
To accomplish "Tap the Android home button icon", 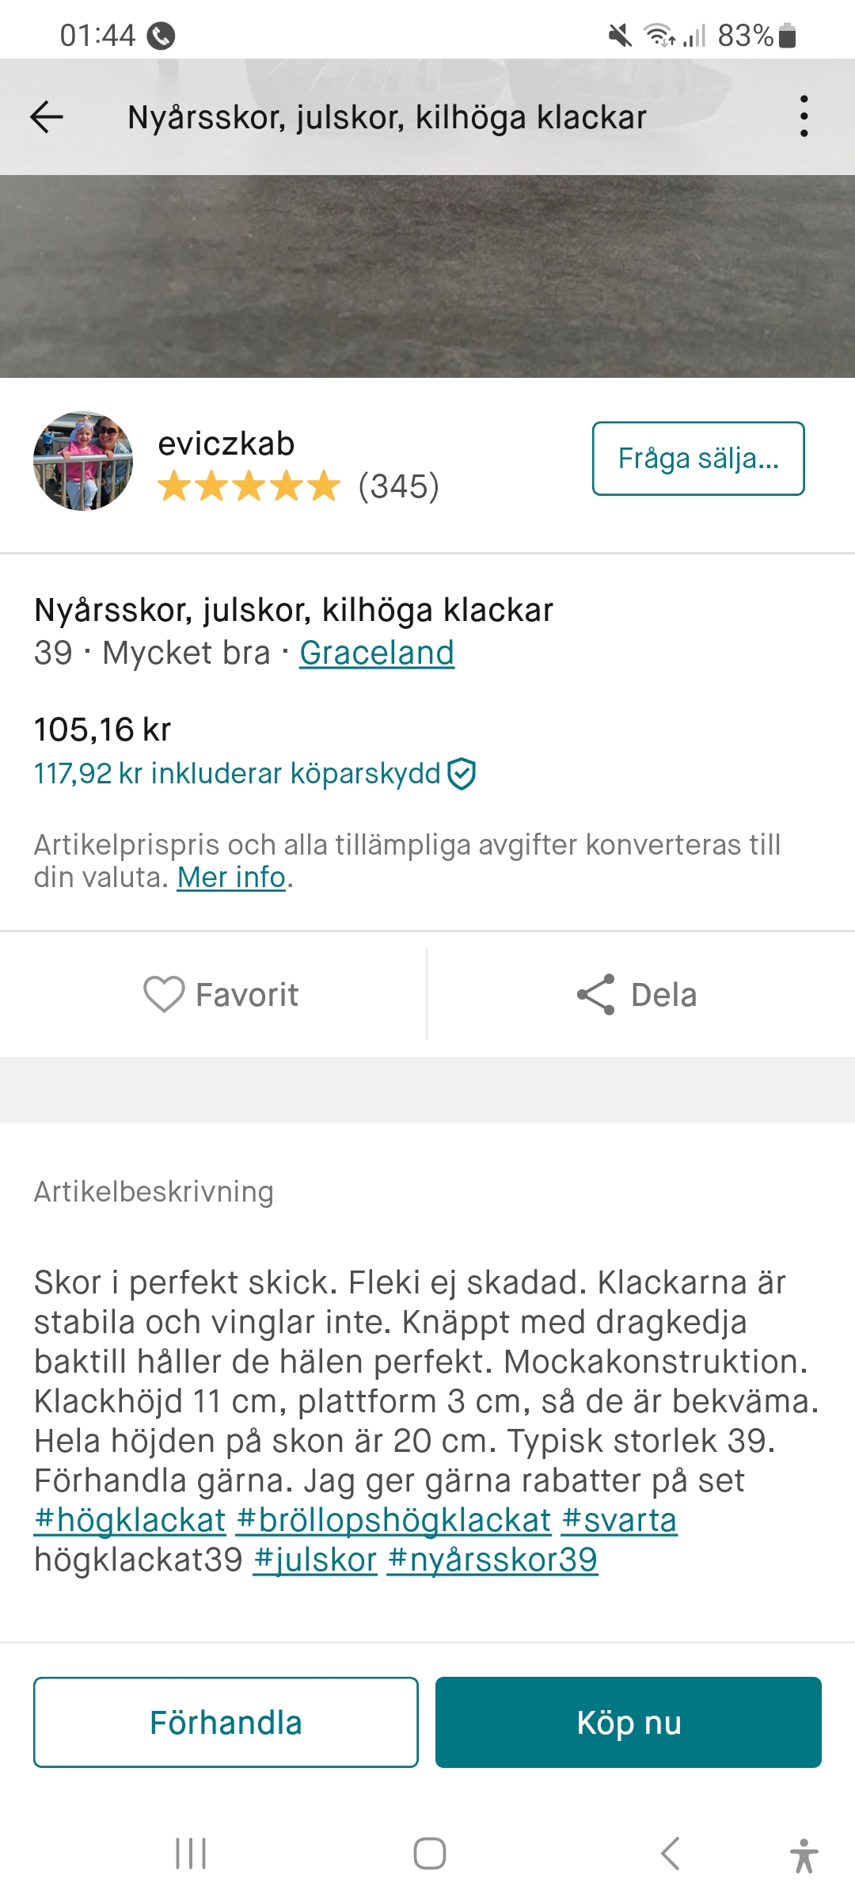I will [x=430, y=1853].
